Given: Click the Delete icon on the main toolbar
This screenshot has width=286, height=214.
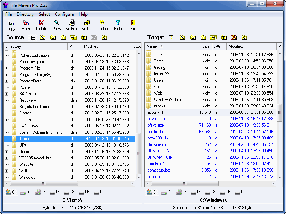Looking at the screenshot, I should pyautogui.click(x=41, y=25).
